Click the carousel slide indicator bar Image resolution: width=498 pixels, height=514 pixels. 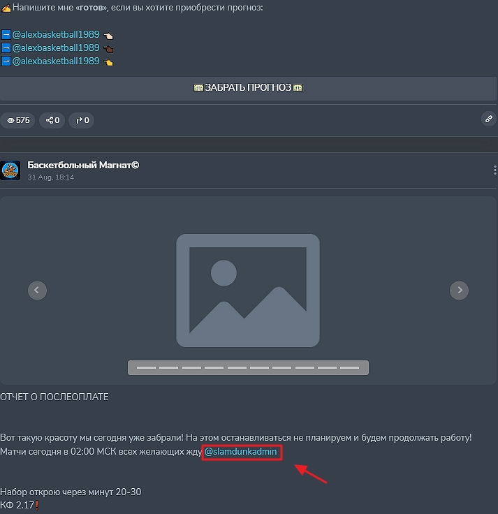[x=247, y=367]
